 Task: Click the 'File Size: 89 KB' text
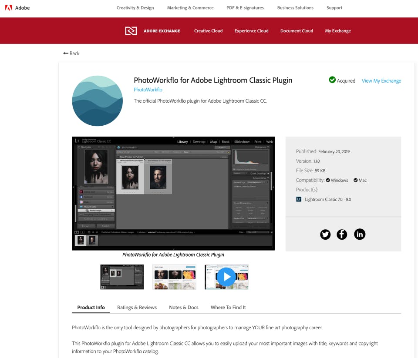point(310,171)
